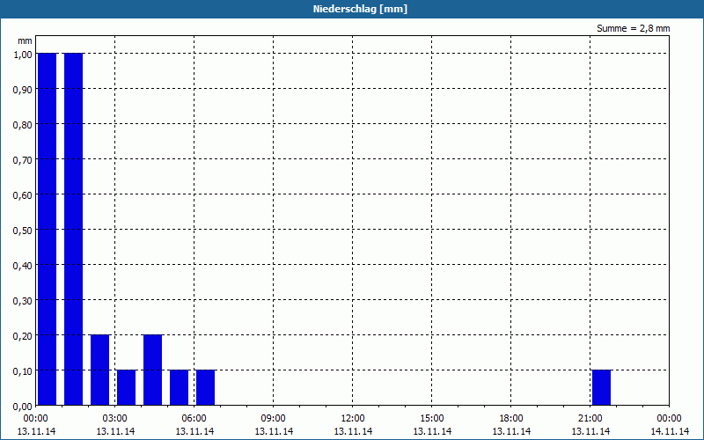Screen dimensions: 704x440
Task: Click the Niederschlag [mm] chart title
Action: pyautogui.click(x=360, y=9)
